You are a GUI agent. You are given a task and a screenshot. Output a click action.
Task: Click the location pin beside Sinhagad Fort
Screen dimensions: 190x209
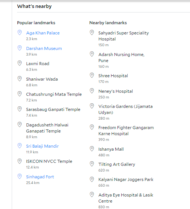(x=20, y=176)
